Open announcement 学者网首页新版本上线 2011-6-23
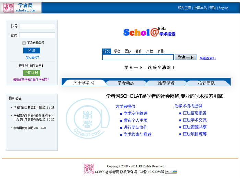 [x=34, y=108]
